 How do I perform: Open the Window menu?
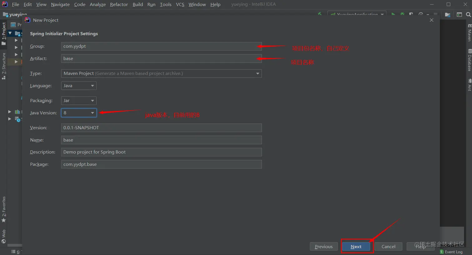point(197,4)
